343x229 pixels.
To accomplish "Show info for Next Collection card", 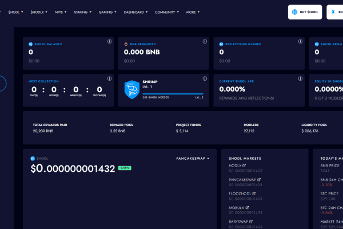I will point(109,78).
